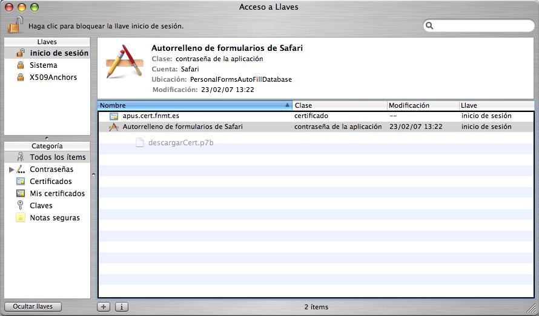This screenshot has width=539, height=316.
Task: Click the search field
Action: (478, 25)
